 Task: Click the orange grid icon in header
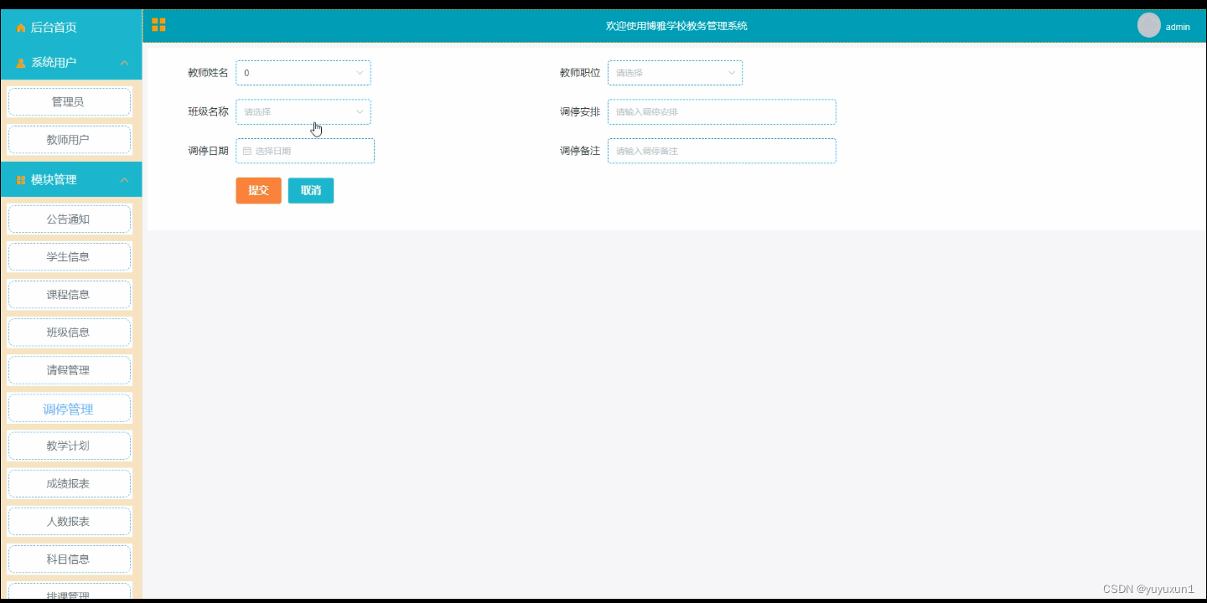158,25
